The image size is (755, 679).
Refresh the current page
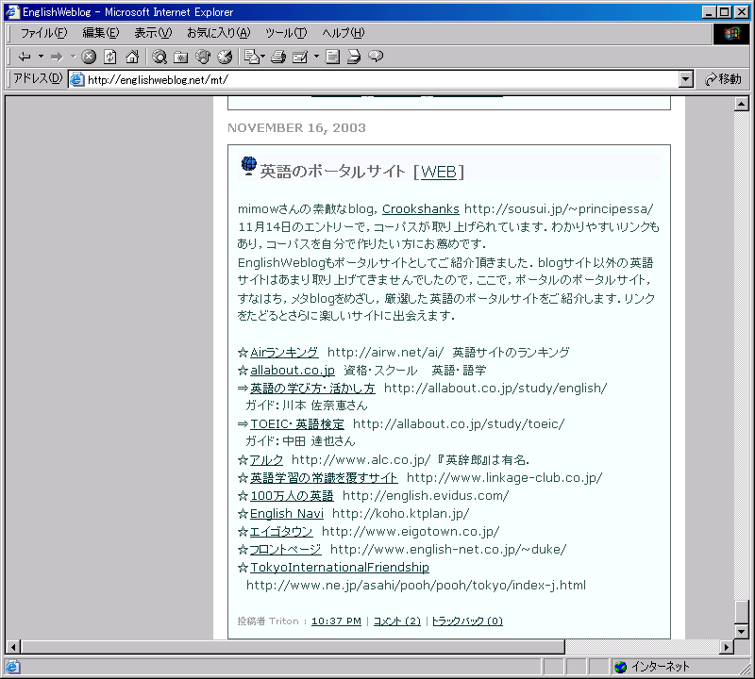click(110, 57)
